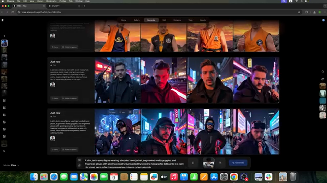The width and height of the screenshot is (327, 183).
Task: Open the man in red hoodie image
Action: pyautogui.click(x=164, y=80)
